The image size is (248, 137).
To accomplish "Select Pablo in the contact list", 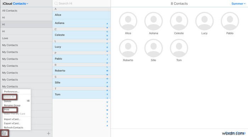I will pyautogui.click(x=81, y=59).
